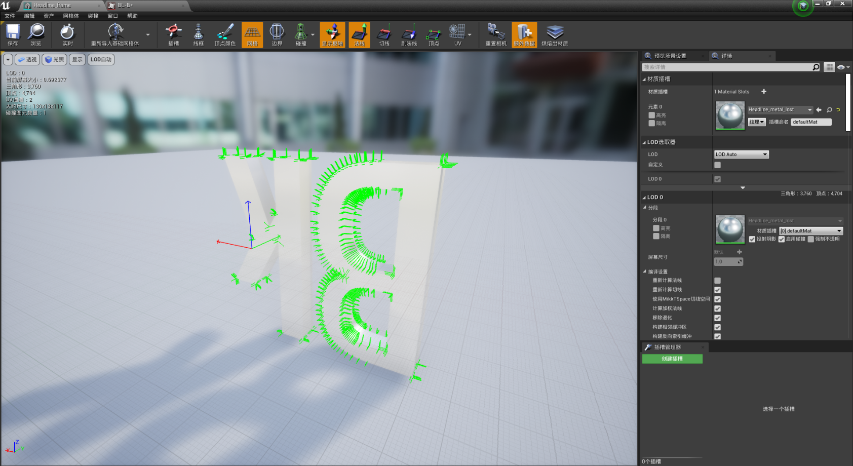The width and height of the screenshot is (853, 466).
Task: Toggle the 额外数据 (Additional Data) icon
Action: 524,34
